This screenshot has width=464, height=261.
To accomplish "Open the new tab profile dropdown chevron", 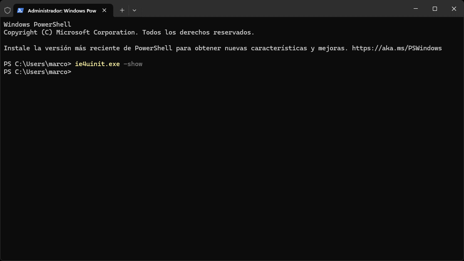I will [x=134, y=10].
